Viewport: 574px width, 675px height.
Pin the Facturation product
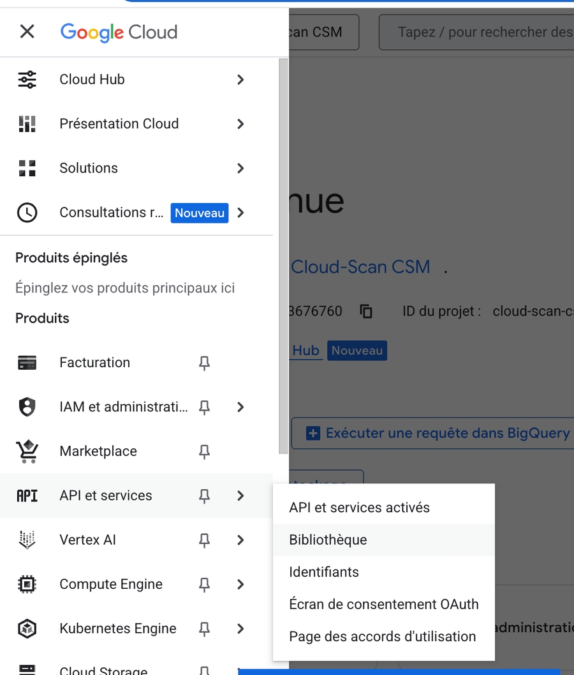coord(204,363)
